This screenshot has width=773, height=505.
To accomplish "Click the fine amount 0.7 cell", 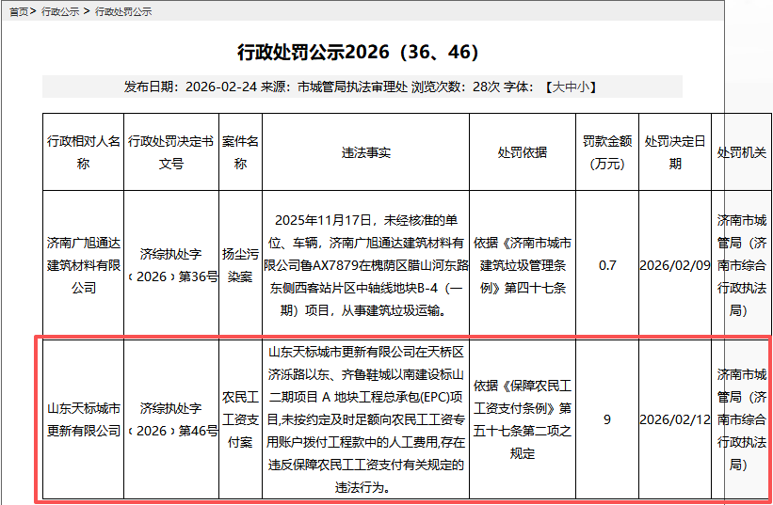I will [607, 265].
